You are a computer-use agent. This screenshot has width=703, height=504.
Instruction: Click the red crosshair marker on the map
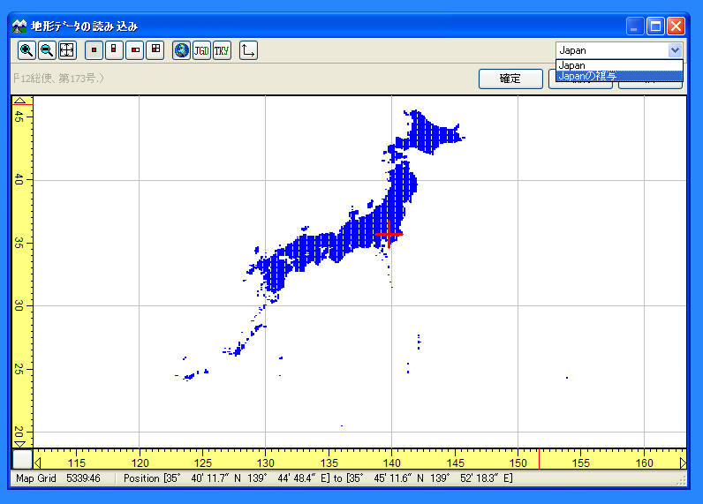(x=389, y=234)
